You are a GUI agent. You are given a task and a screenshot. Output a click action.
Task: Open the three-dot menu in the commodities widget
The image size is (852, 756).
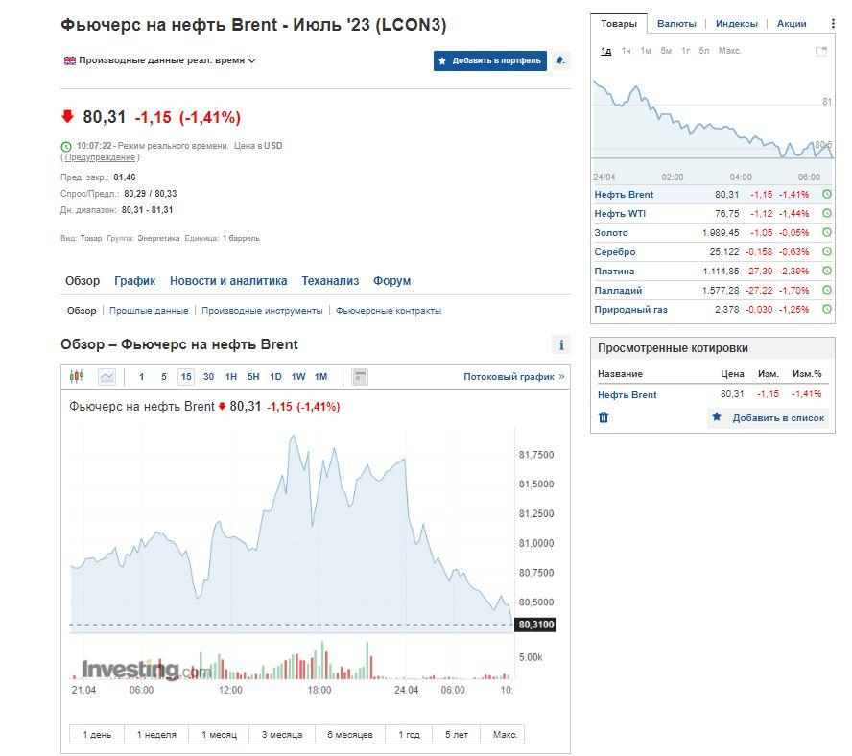pyautogui.click(x=833, y=23)
